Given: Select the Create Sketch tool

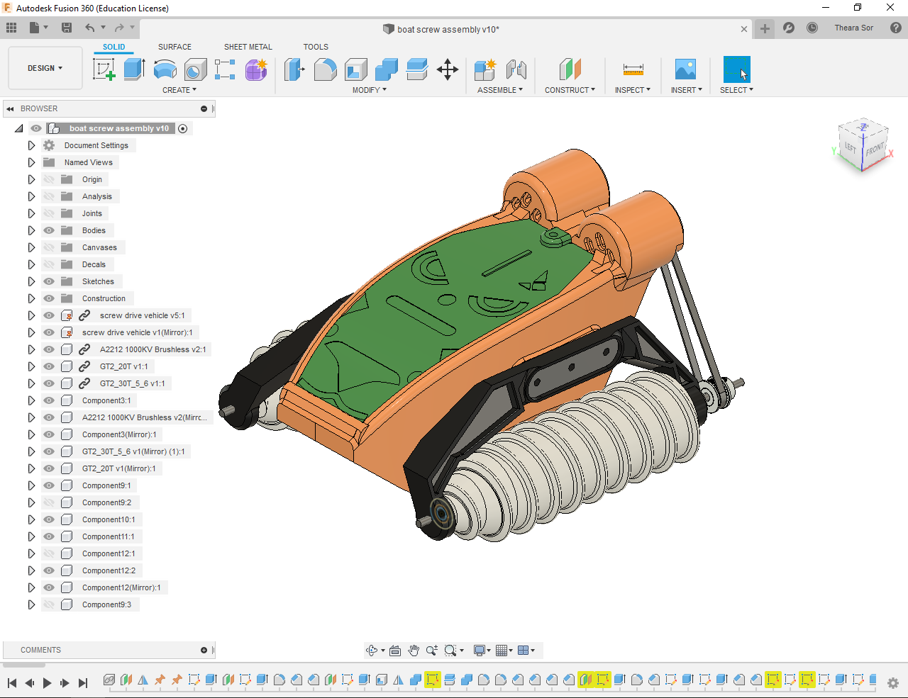Looking at the screenshot, I should (x=104, y=69).
